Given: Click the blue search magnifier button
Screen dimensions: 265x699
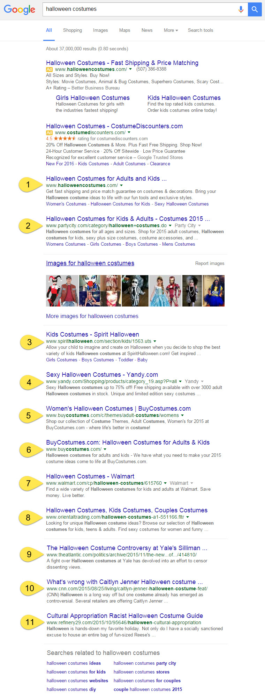Looking at the screenshot, I should click(x=255, y=9).
